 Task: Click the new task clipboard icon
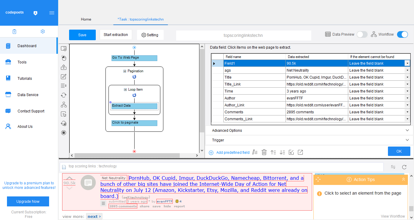[x=14, y=31]
